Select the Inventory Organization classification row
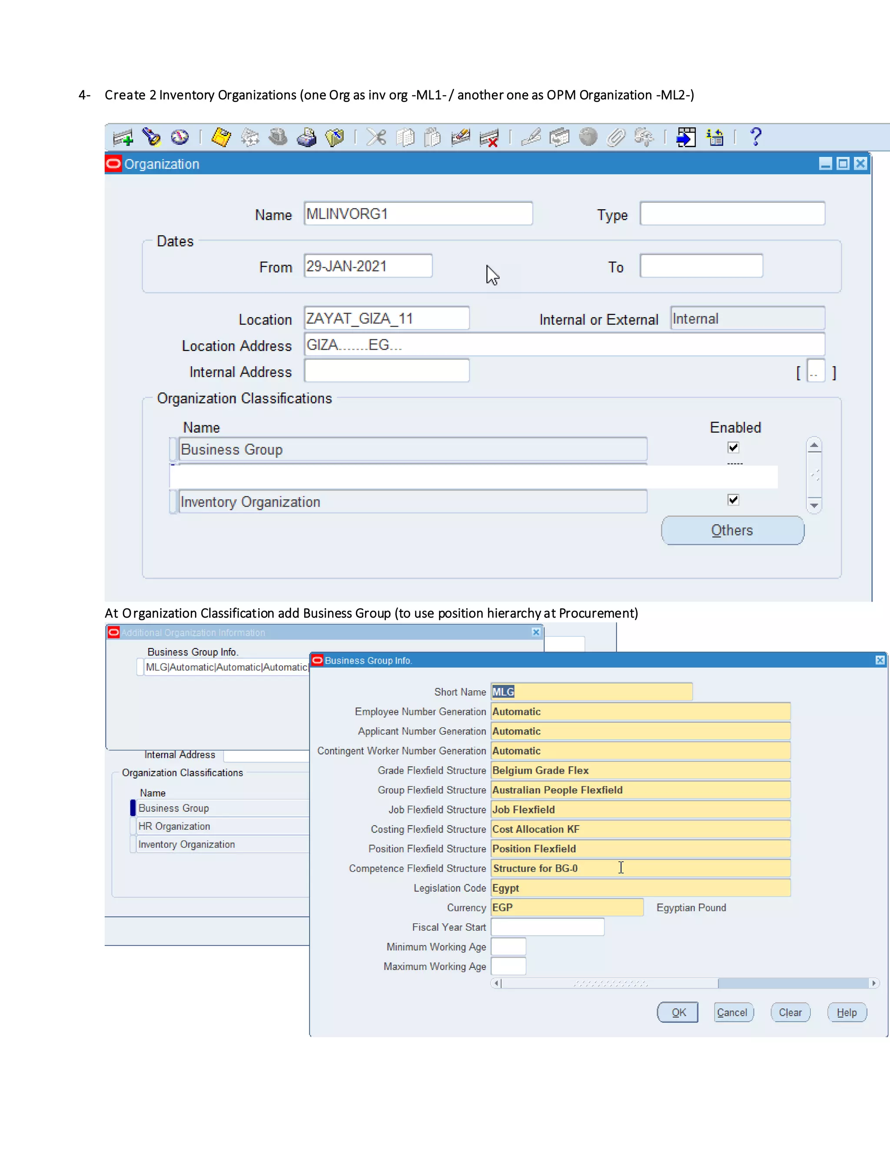890x1151 pixels. pos(413,502)
